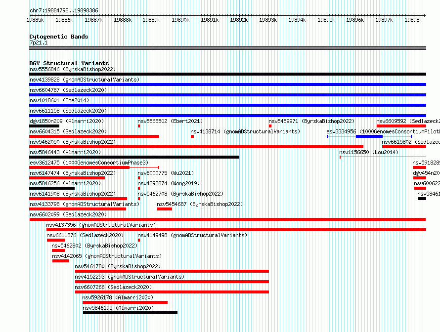Click the red bar under nsv5461780
The image size is (440, 332).
pyautogui.click(x=172, y=271)
